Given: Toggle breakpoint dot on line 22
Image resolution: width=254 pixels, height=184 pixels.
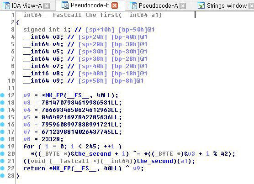Looking at the screenshot, I should (x=2, y=168).
